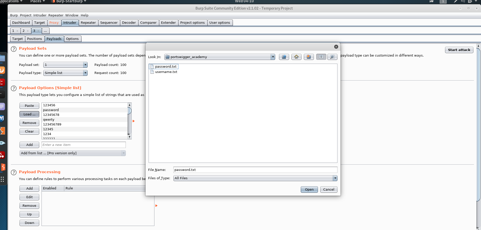Open the Options sub-tab

pyautogui.click(x=72, y=39)
